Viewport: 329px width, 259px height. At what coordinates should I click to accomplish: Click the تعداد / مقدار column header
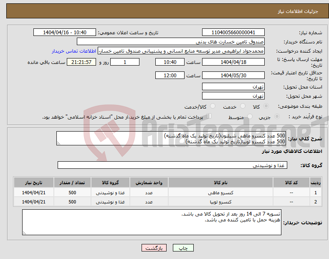click(x=72, y=183)
